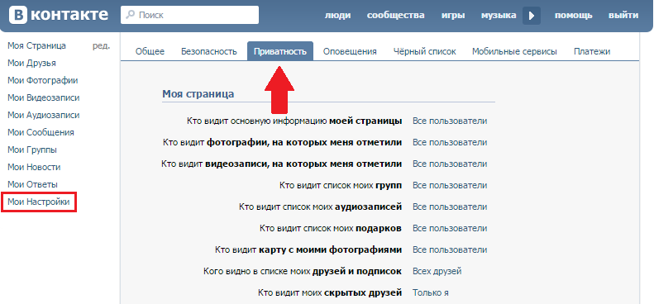Open Всех друзей dropdown for друзей и подписок
The width and height of the screenshot is (654, 304).
tap(437, 272)
